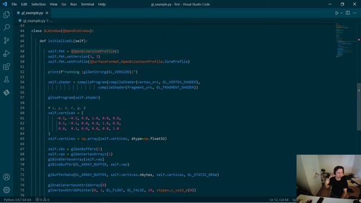361x203 pixels.
Task: Run the Python file with play button
Action: click(337, 13)
